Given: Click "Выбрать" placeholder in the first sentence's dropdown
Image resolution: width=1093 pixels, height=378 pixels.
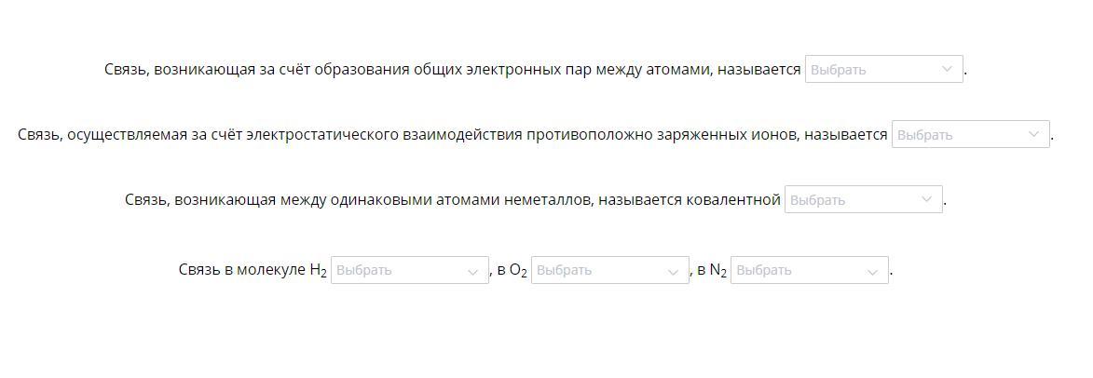Looking at the screenshot, I should pyautogui.click(x=838, y=70).
